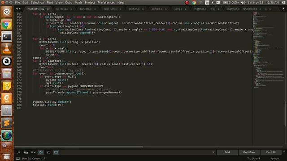Toggle regular expression search mode

click(18, 152)
